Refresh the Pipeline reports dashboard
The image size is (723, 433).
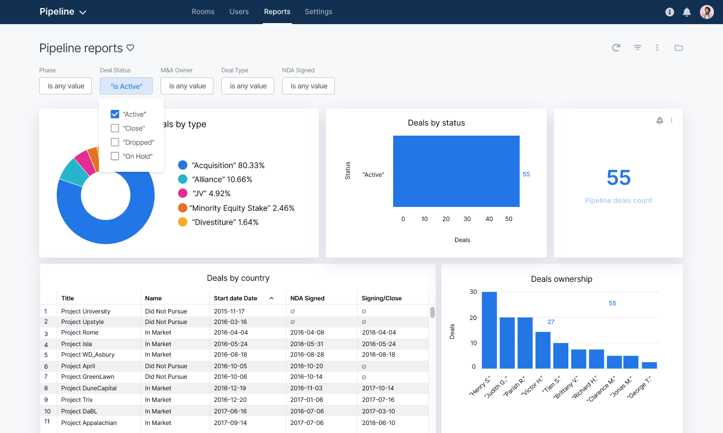coord(616,48)
